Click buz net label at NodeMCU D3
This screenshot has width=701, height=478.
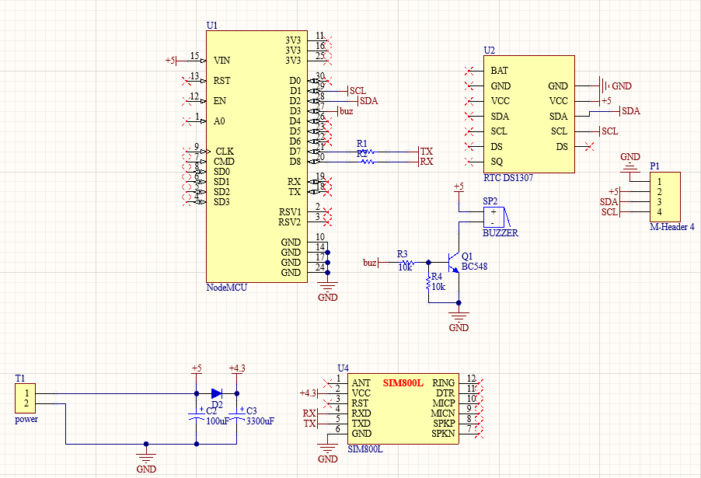[x=346, y=111]
